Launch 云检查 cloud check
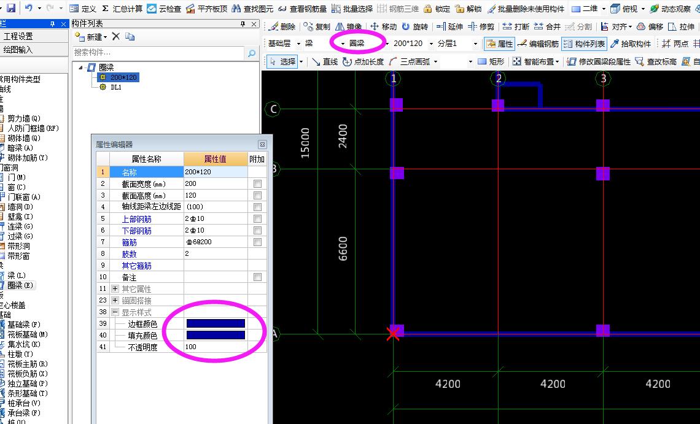 (x=165, y=9)
